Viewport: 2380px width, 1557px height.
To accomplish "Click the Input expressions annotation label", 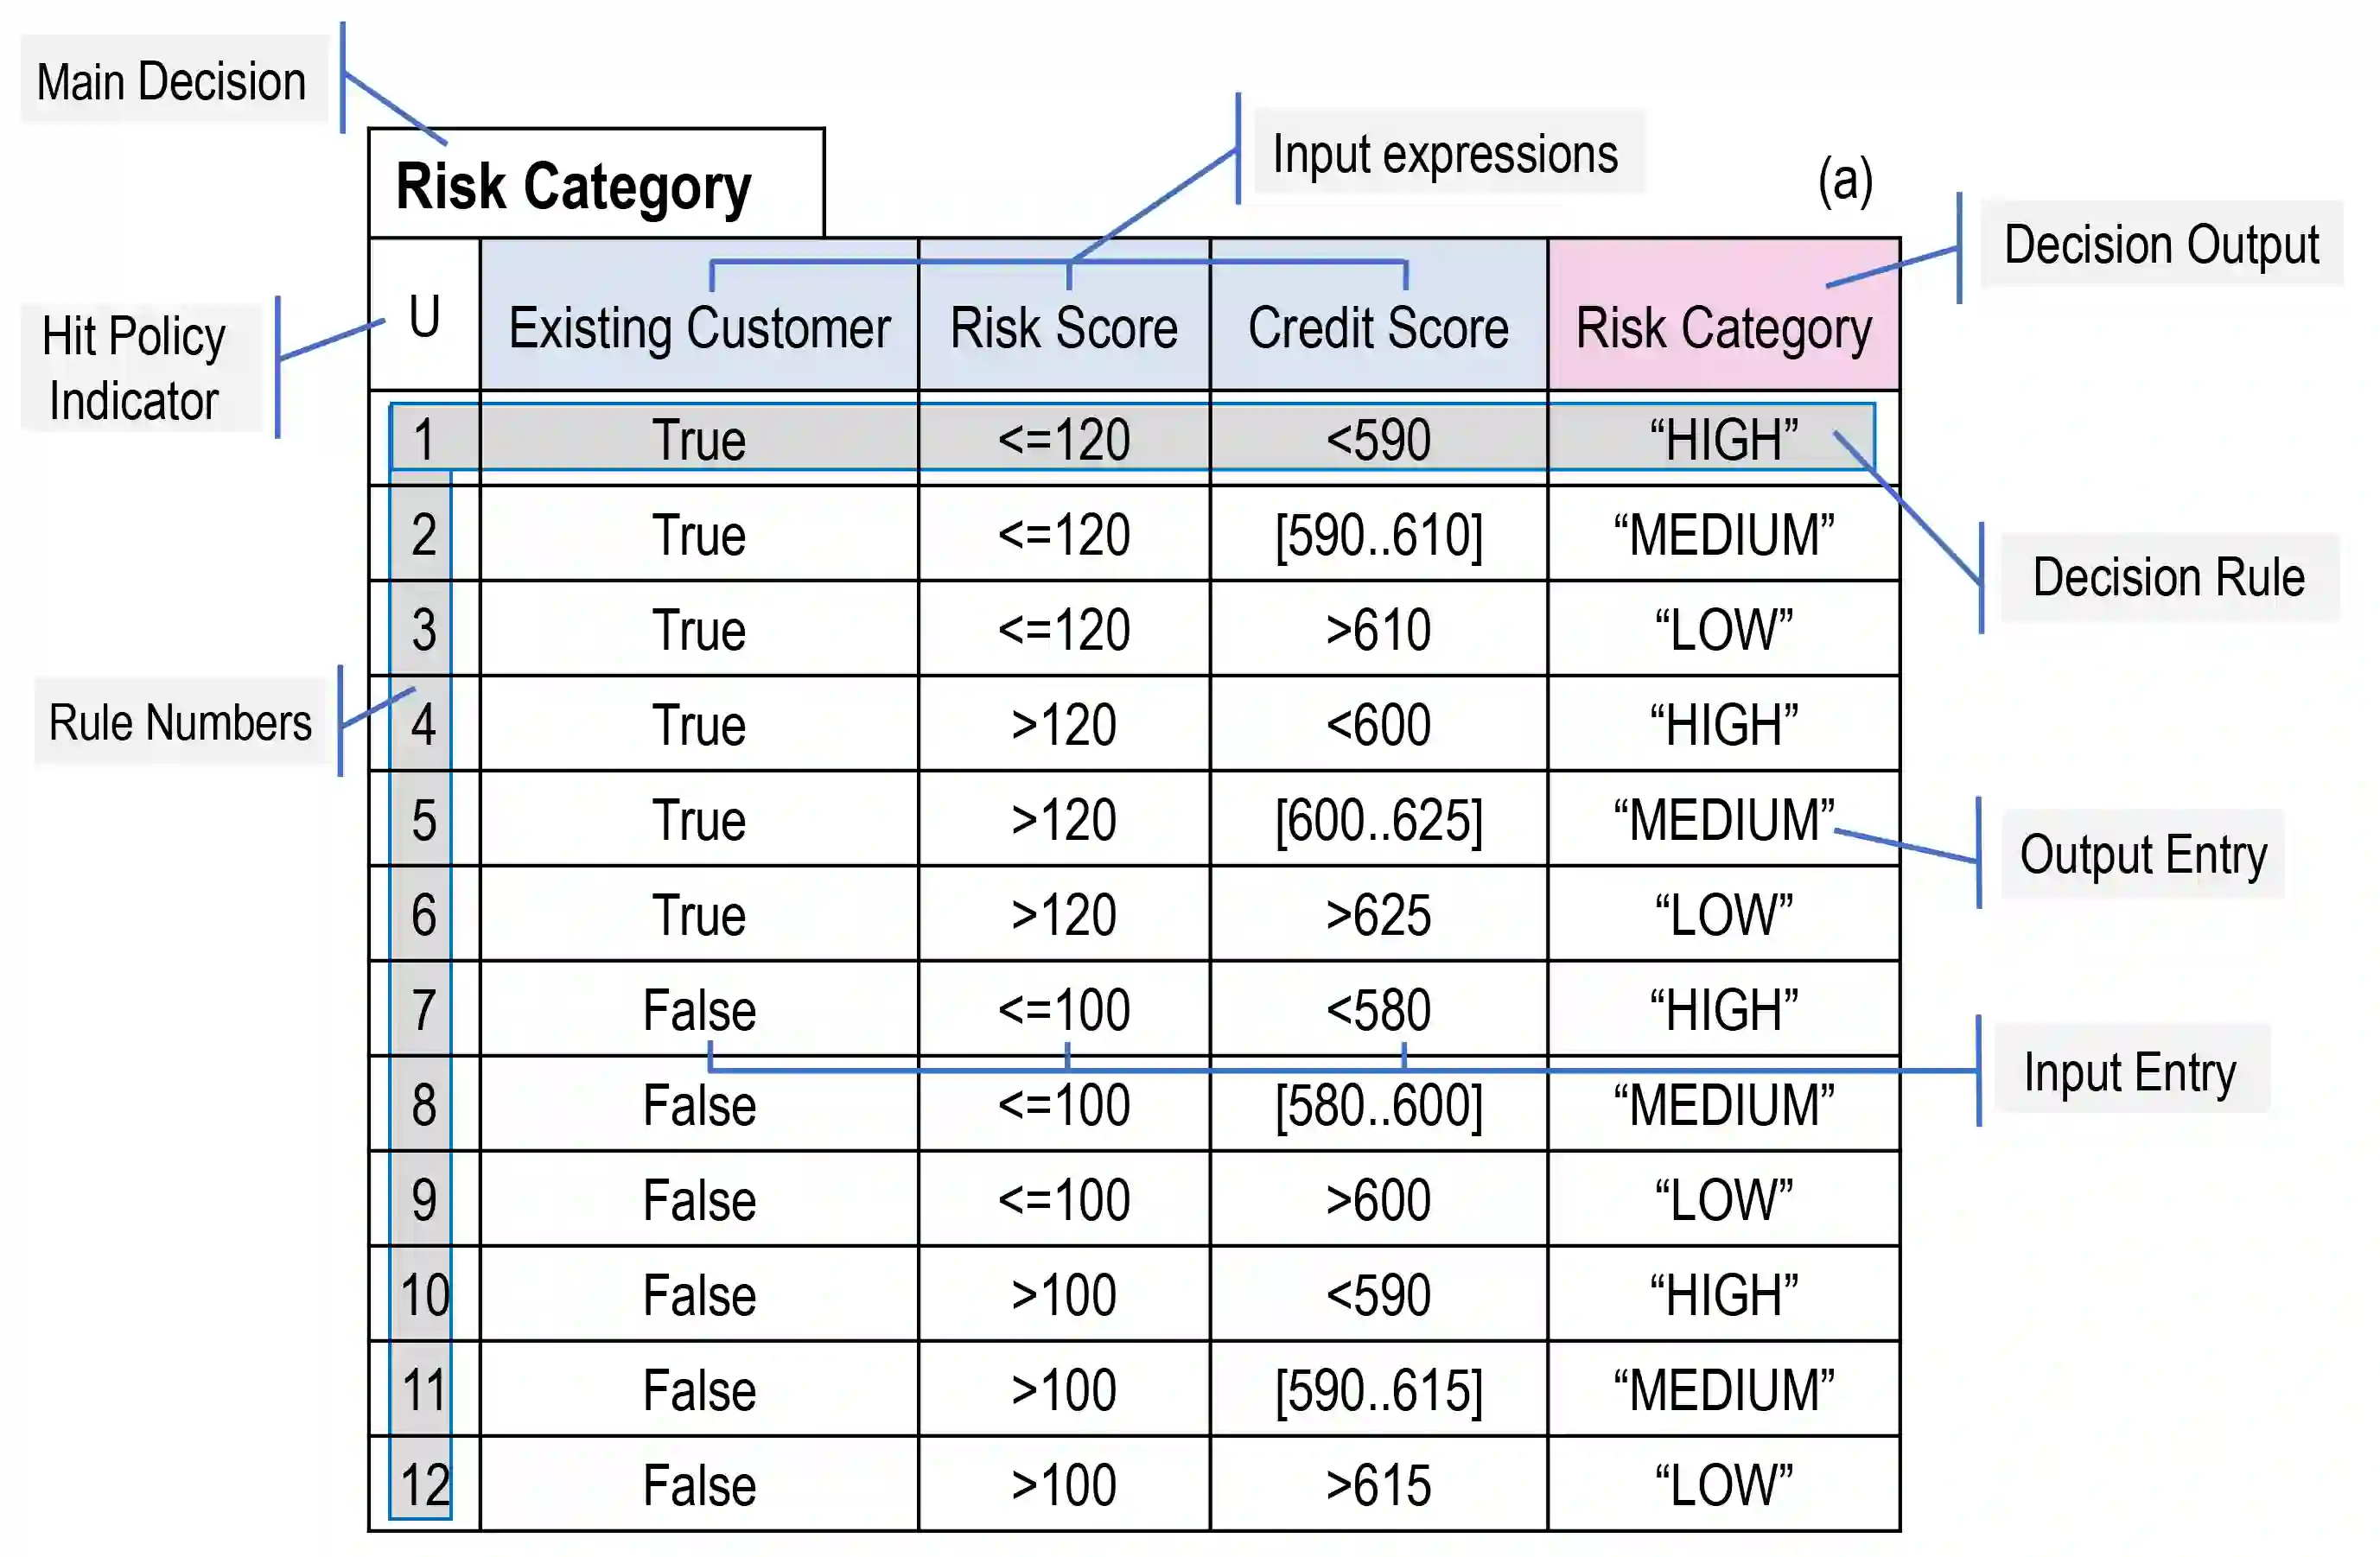I will coord(1445,154).
